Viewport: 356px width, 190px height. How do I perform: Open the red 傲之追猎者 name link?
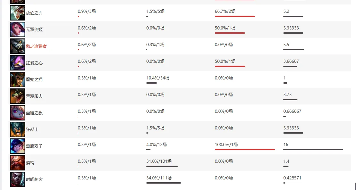pyautogui.click(x=36, y=46)
